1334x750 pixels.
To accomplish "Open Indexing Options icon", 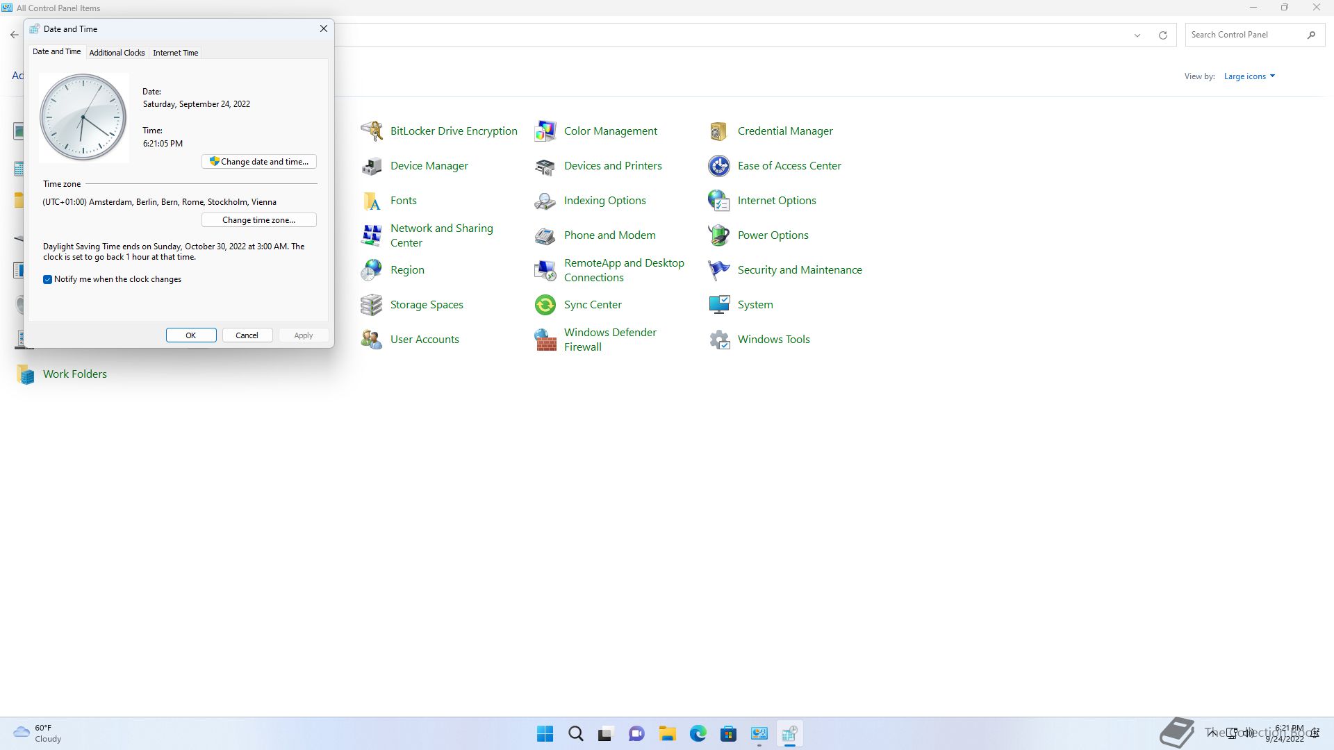I will point(545,200).
